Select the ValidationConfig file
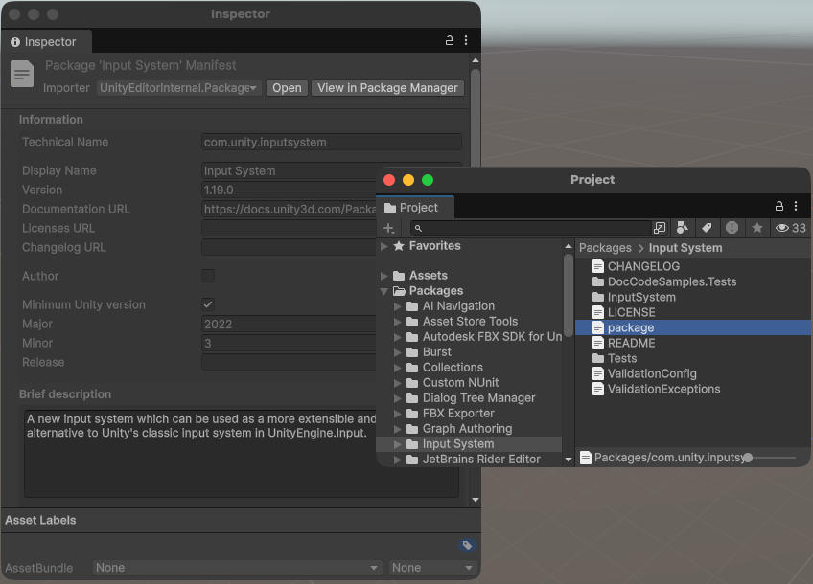813x584 pixels. [x=644, y=373]
